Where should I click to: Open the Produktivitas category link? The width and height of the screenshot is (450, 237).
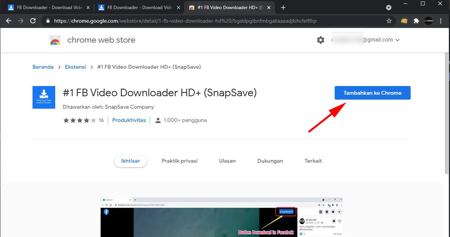click(x=129, y=120)
